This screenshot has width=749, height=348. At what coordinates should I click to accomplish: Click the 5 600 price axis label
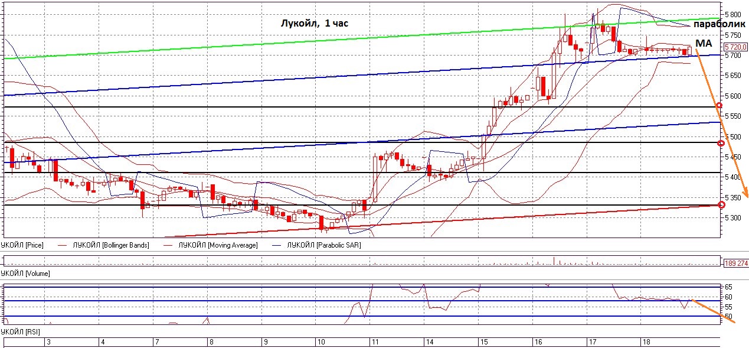(733, 96)
